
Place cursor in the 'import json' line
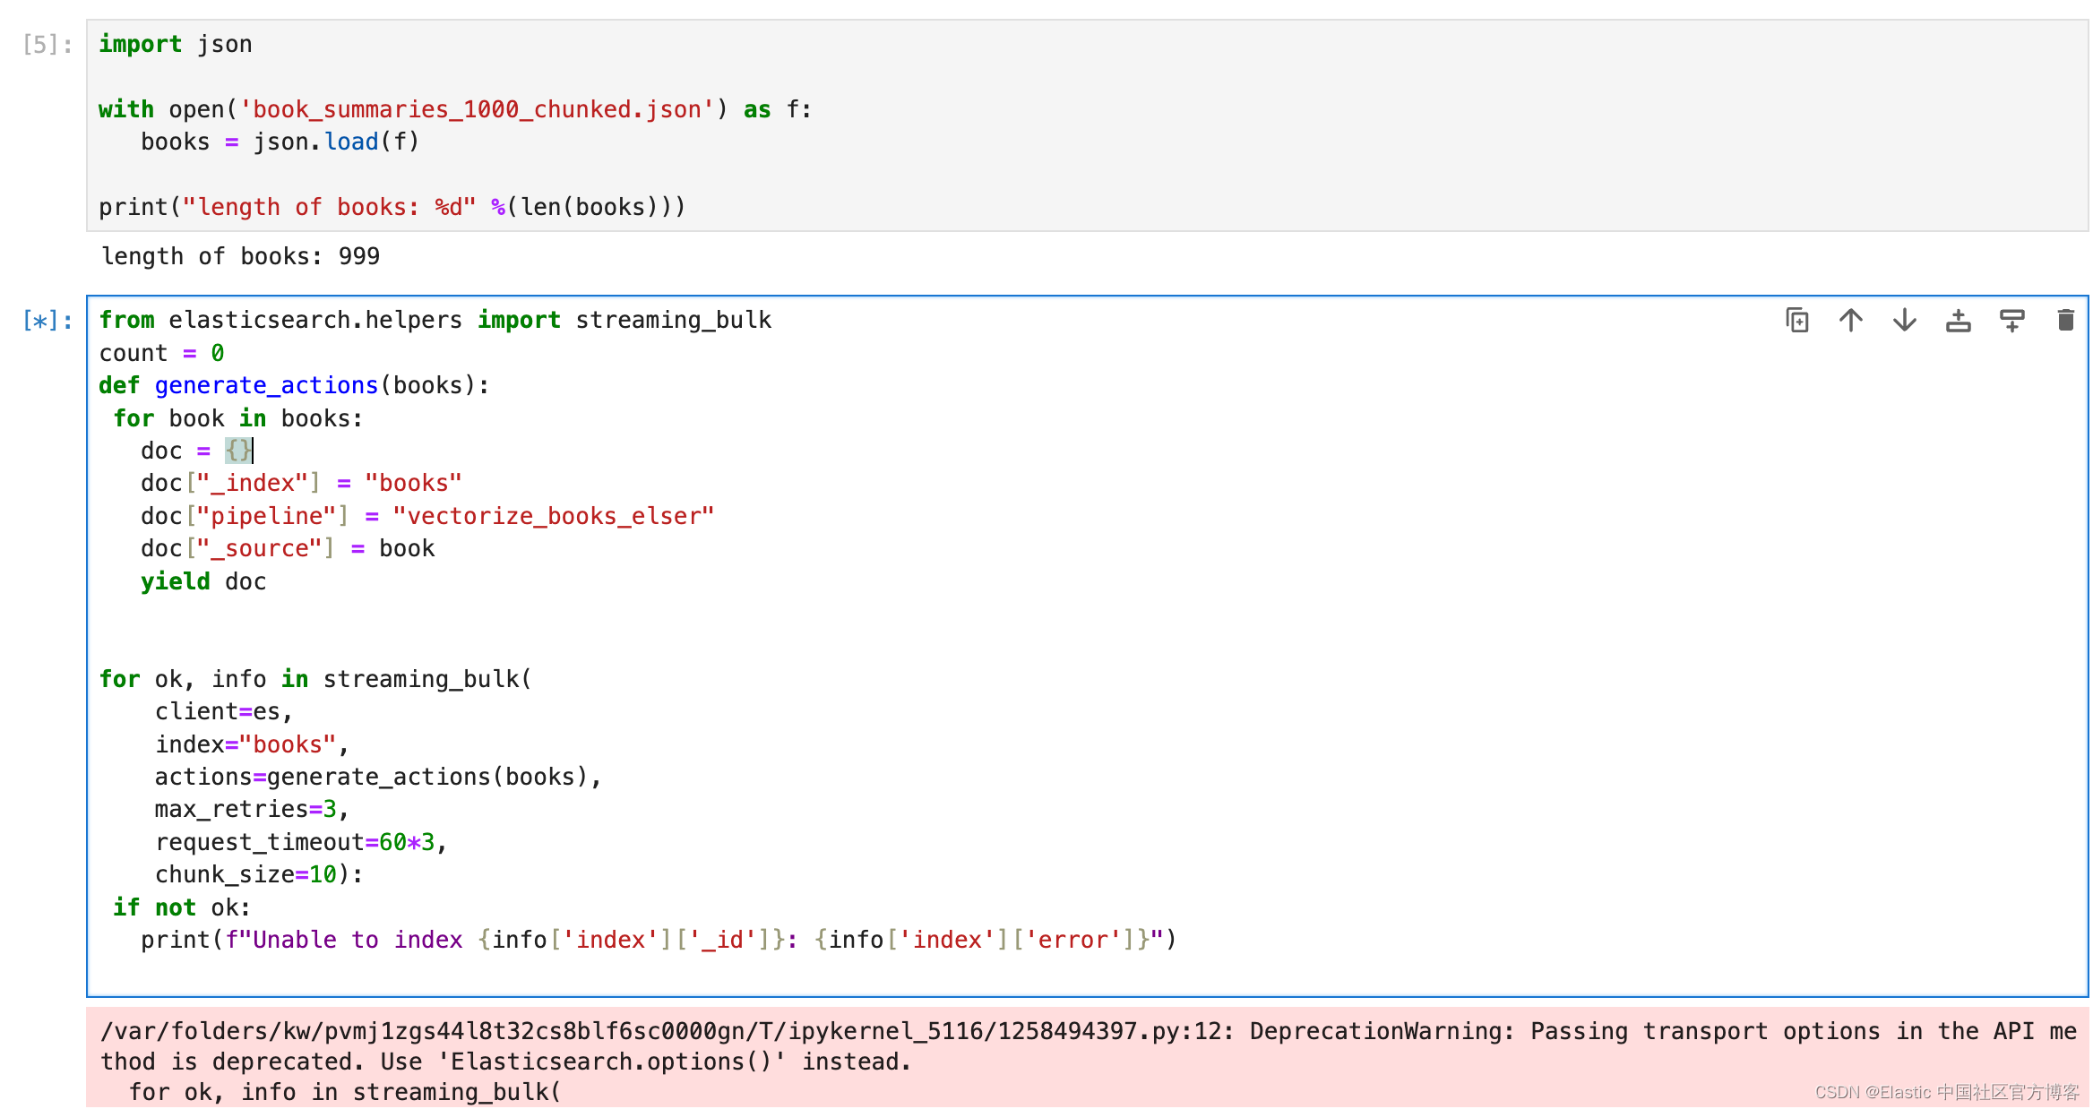tap(176, 44)
